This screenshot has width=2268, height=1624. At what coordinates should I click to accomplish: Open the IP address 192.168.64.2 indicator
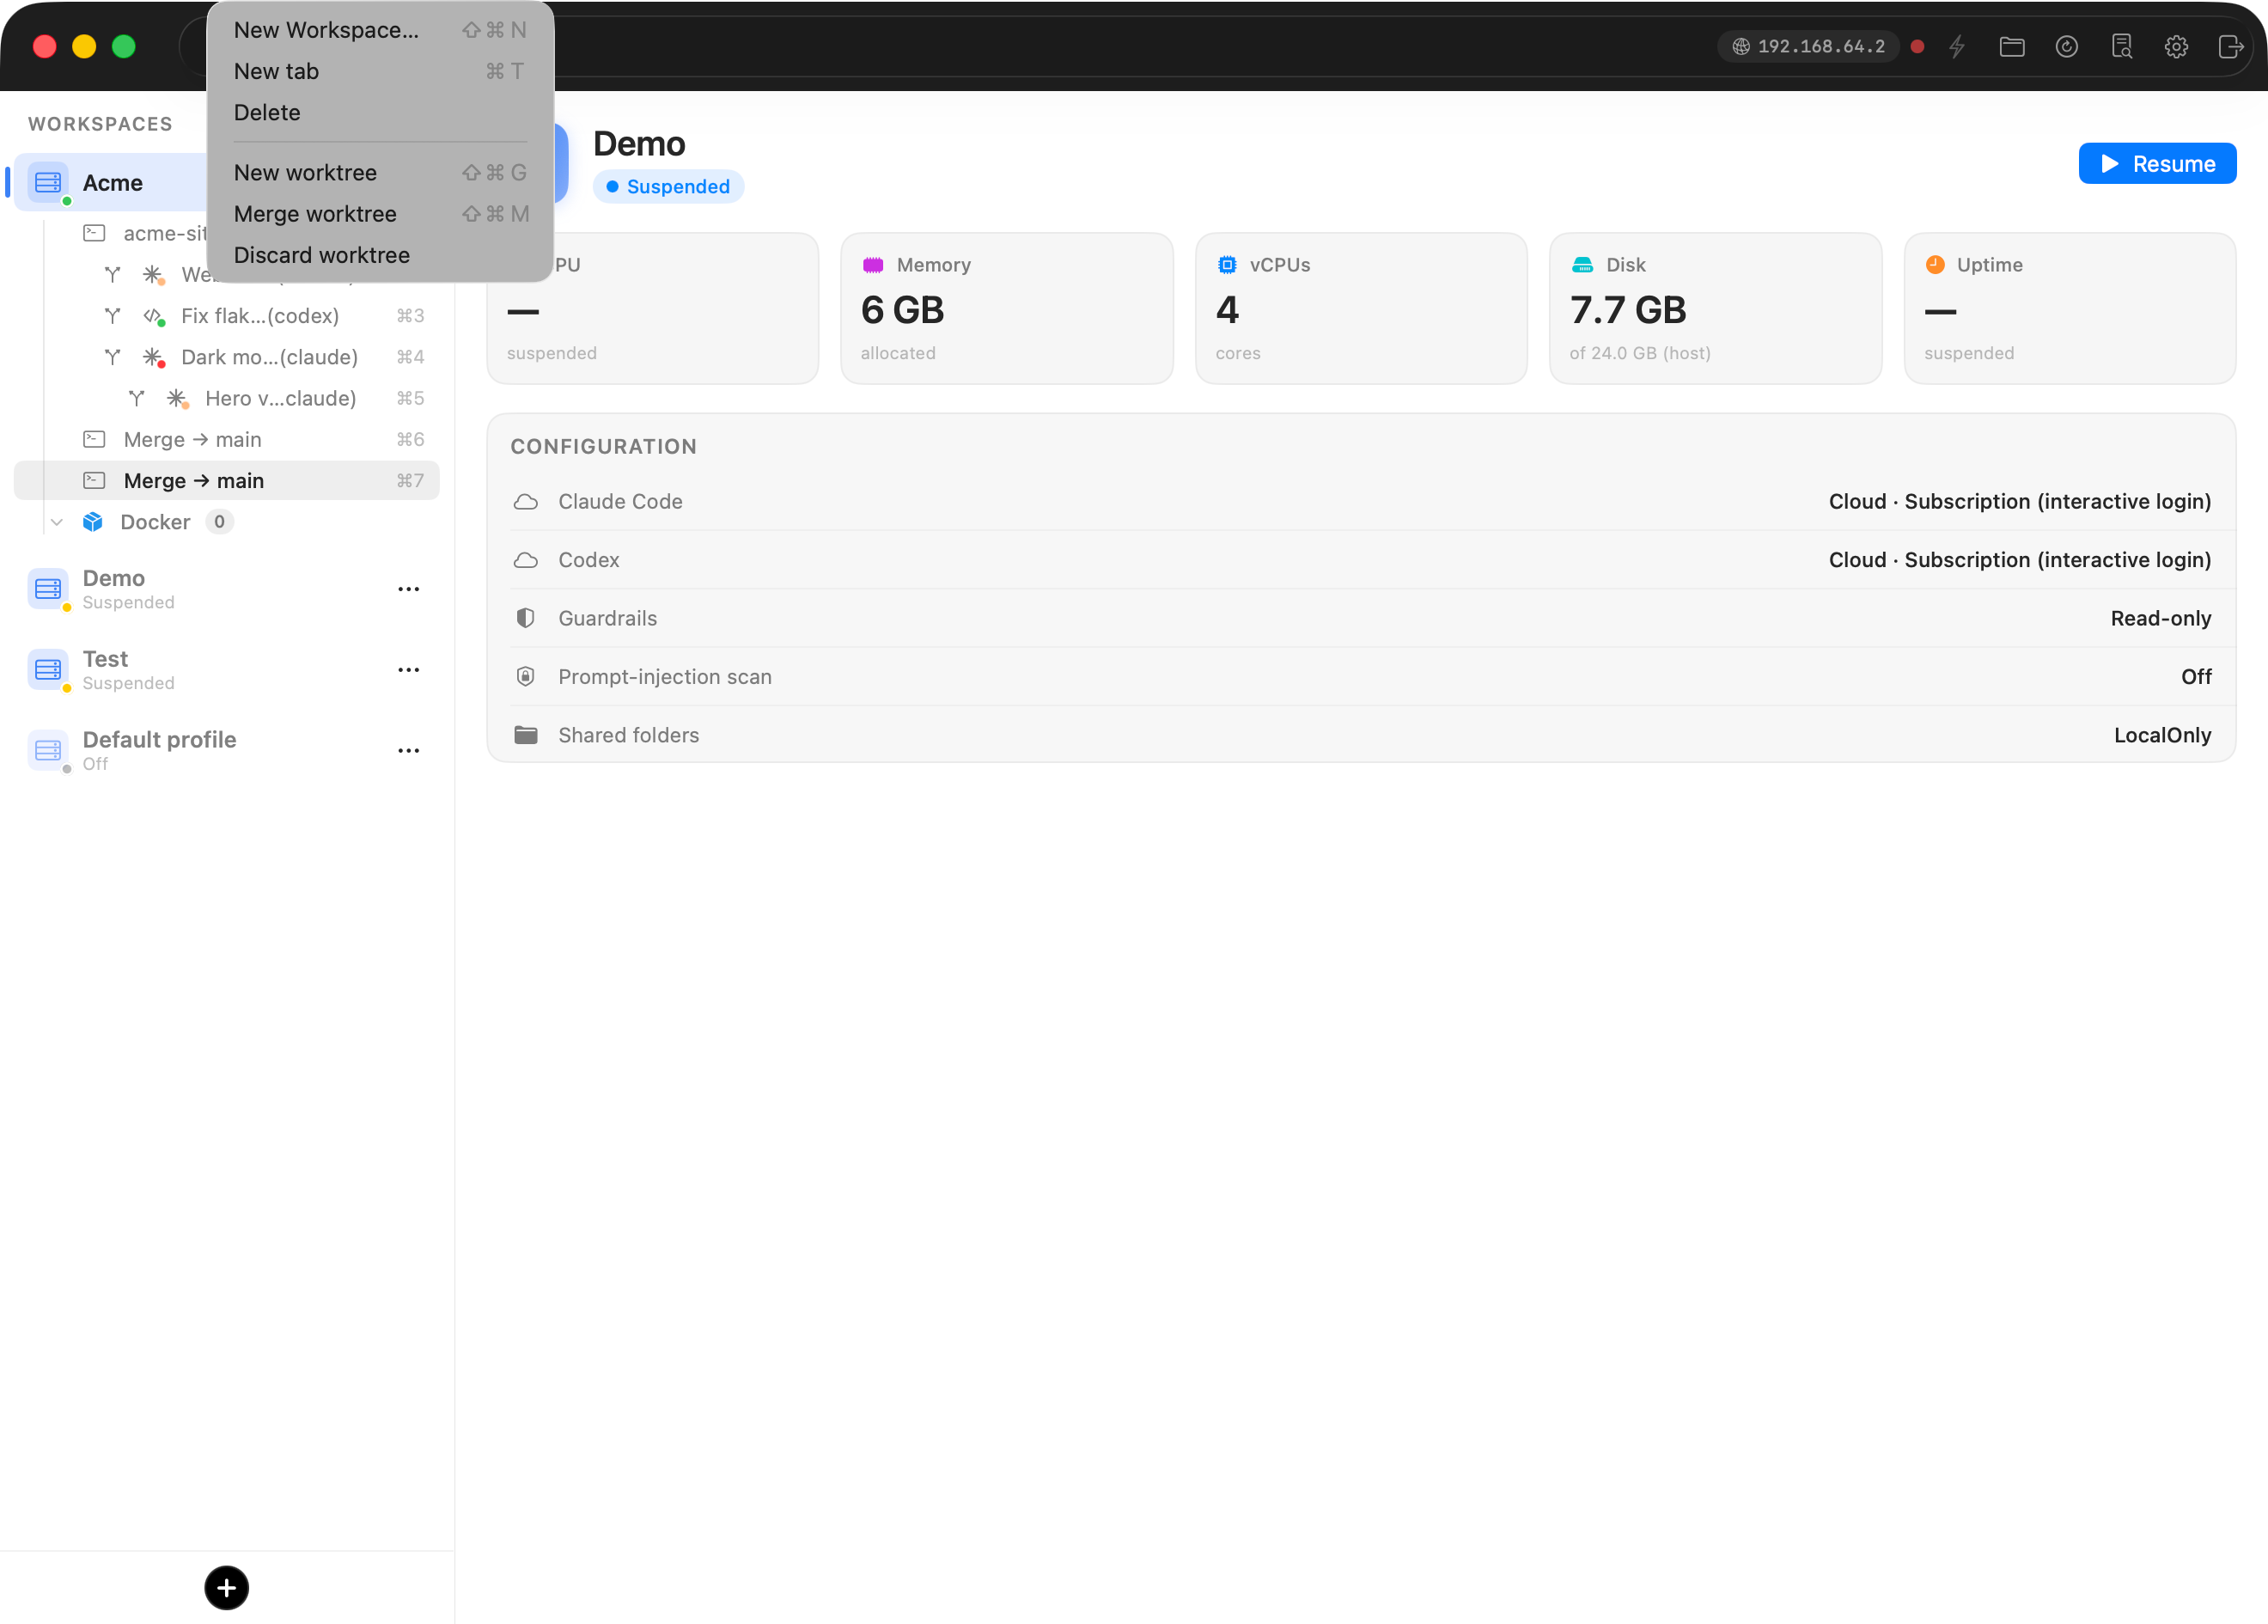click(1808, 46)
